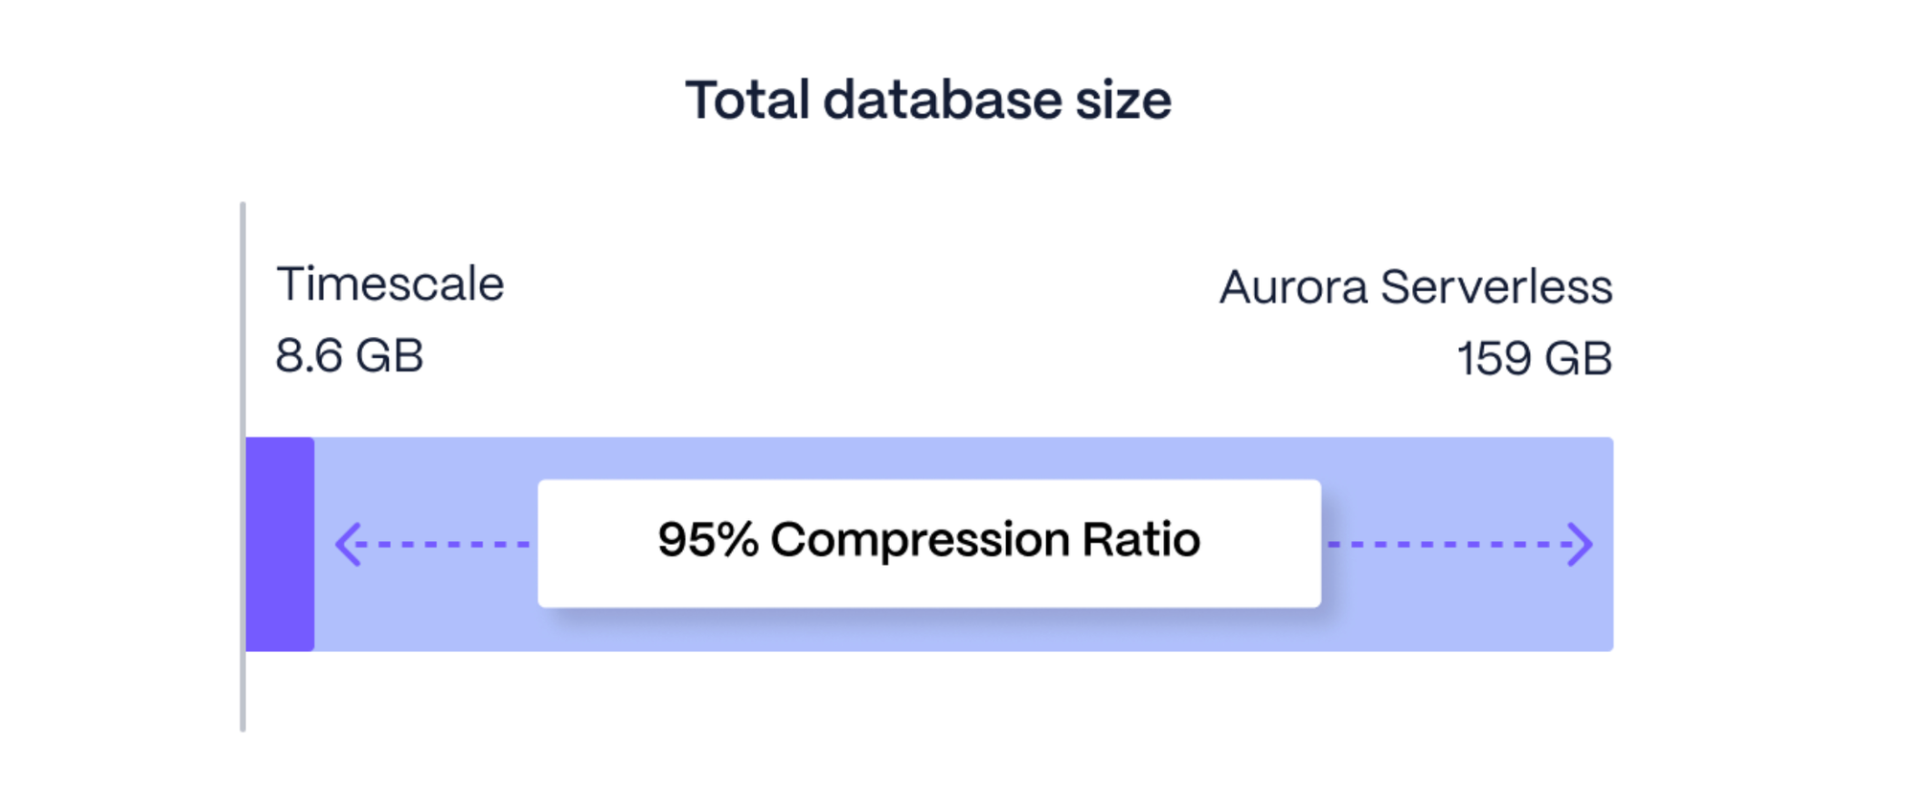Click the "95%" figure in the box
The width and height of the screenshot is (1916, 789).
pyautogui.click(x=708, y=540)
